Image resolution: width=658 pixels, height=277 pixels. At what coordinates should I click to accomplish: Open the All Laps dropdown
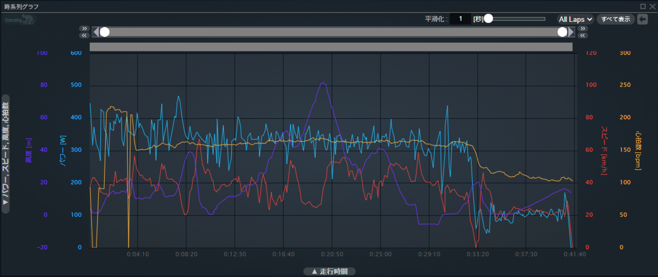pos(575,19)
